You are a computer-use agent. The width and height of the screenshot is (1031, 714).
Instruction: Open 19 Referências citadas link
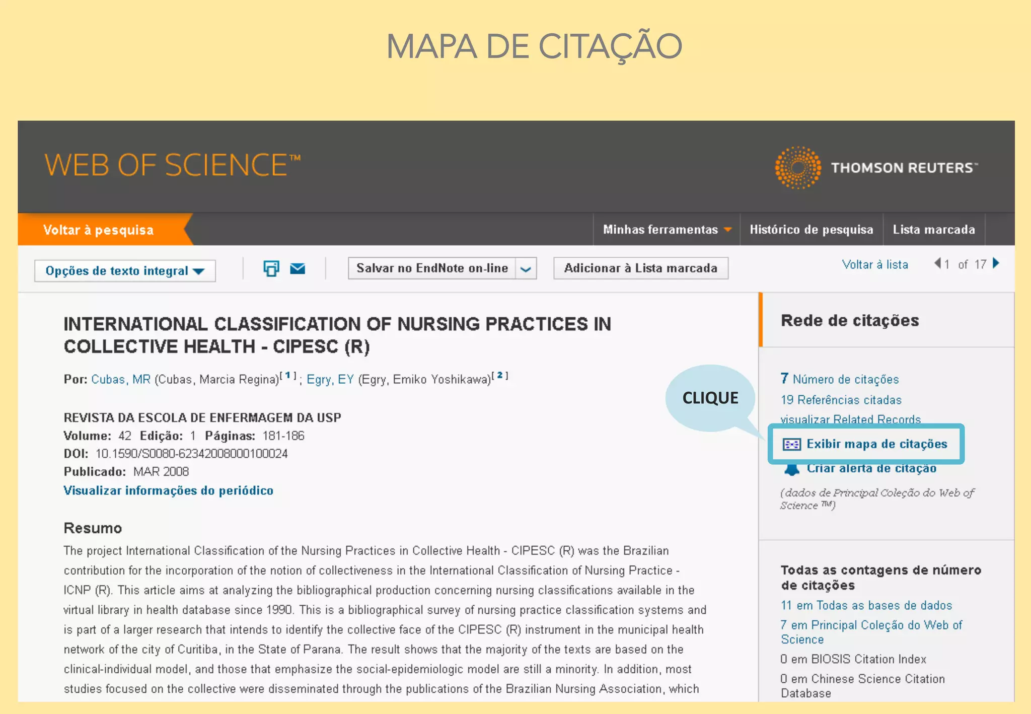(841, 400)
